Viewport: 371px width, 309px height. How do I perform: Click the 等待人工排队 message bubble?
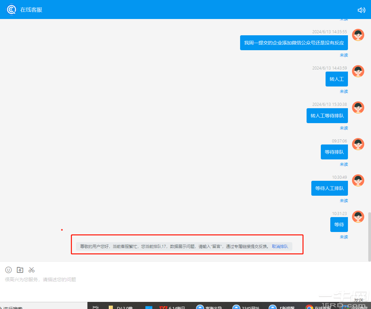click(x=329, y=188)
